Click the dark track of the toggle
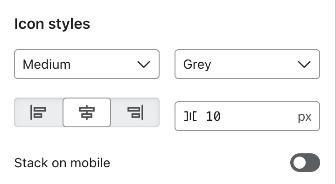The width and height of the screenshot is (336, 184). [x=313, y=163]
